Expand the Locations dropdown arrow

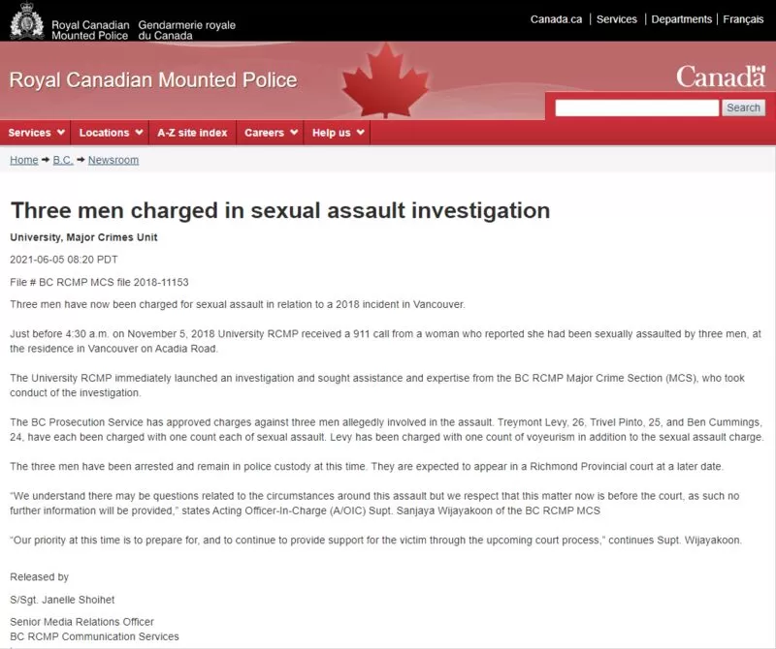coord(139,133)
